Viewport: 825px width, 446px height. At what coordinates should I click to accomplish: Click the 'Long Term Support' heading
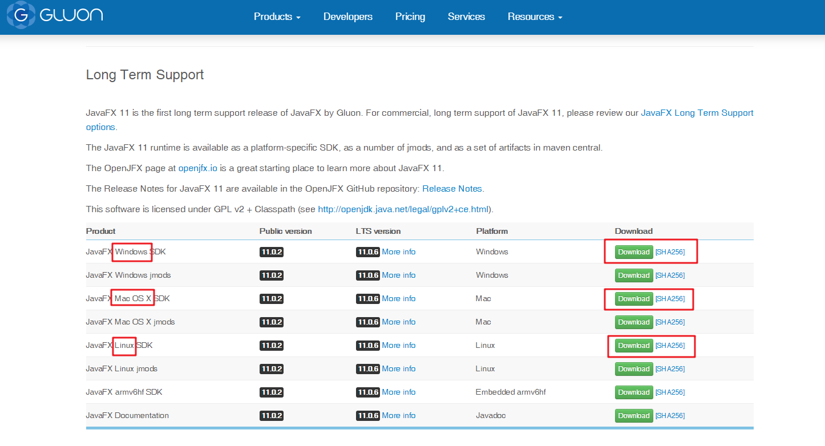(145, 75)
